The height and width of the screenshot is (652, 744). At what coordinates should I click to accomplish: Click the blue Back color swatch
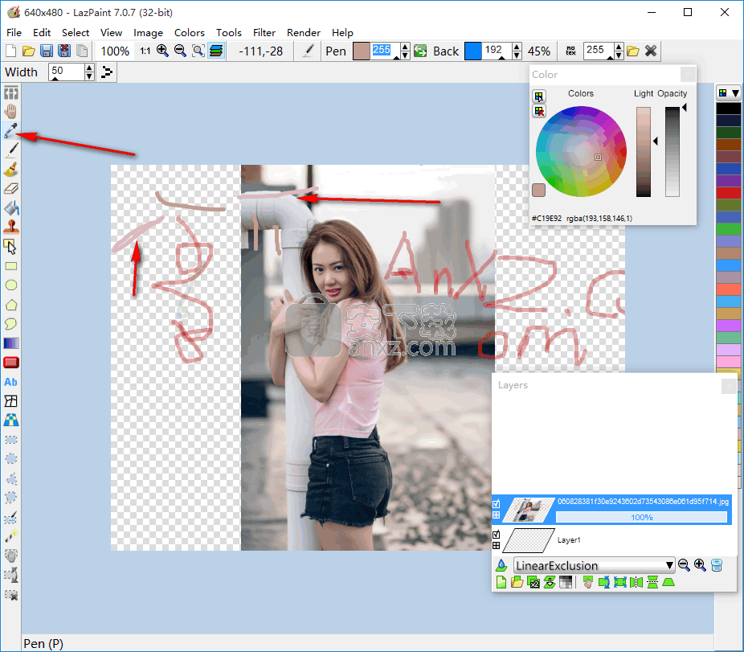pyautogui.click(x=472, y=51)
